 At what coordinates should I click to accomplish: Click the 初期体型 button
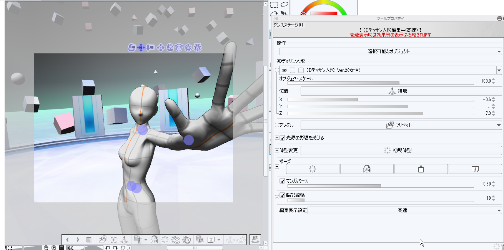401,151
